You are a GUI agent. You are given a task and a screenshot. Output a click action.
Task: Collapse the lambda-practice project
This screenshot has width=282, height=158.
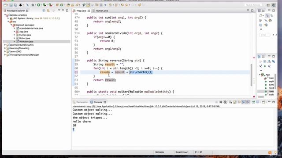coord(5,15)
